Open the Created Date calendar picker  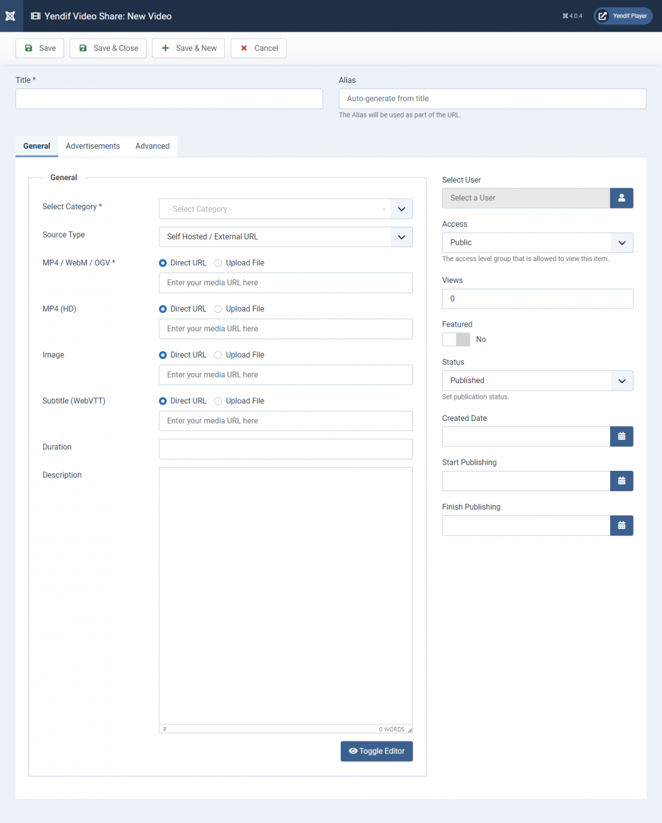tap(622, 436)
